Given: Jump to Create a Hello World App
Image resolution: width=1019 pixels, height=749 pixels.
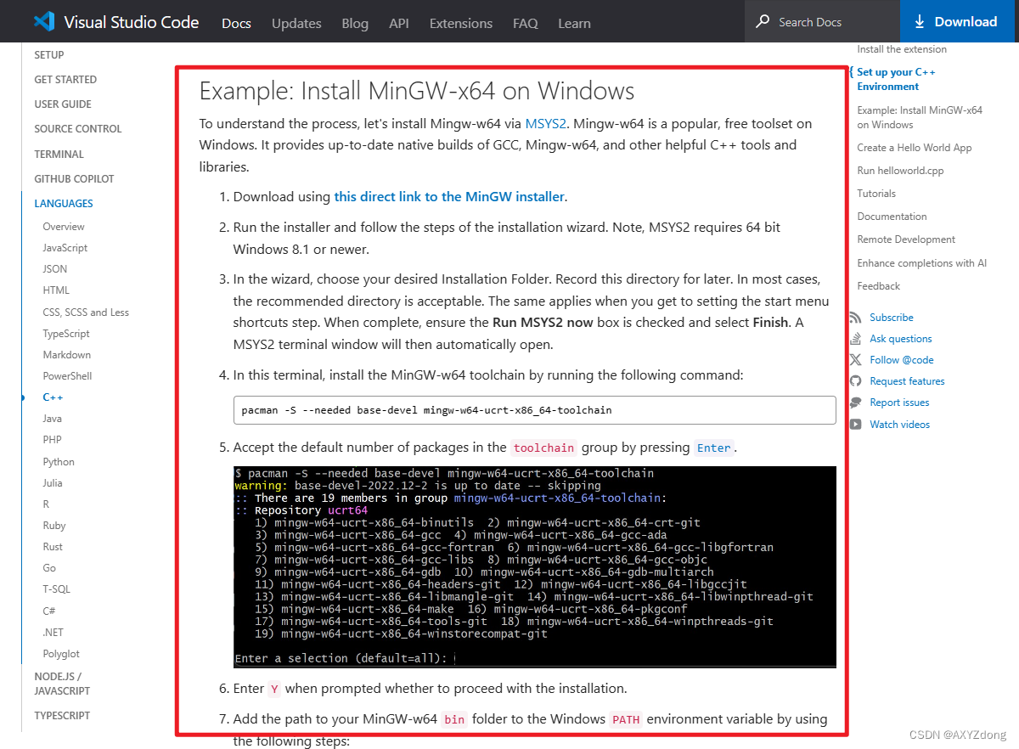Looking at the screenshot, I should tap(915, 148).
